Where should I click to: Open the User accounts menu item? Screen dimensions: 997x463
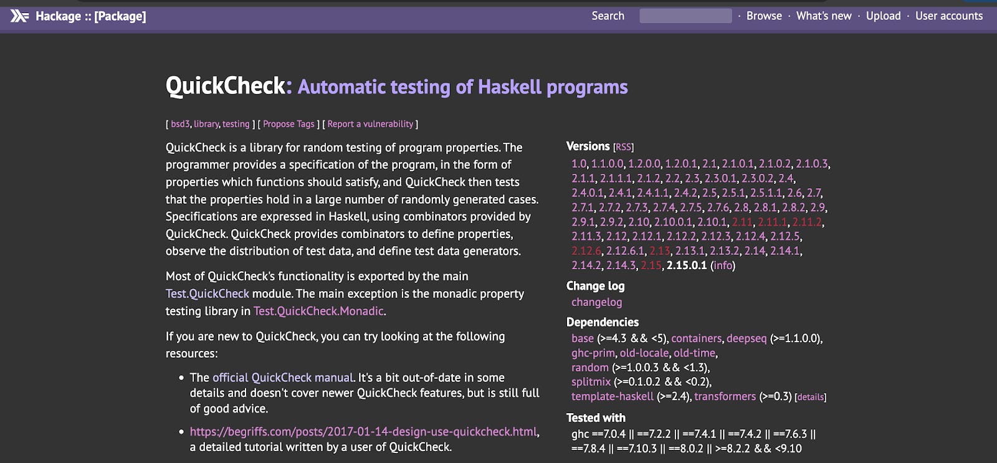coord(949,16)
